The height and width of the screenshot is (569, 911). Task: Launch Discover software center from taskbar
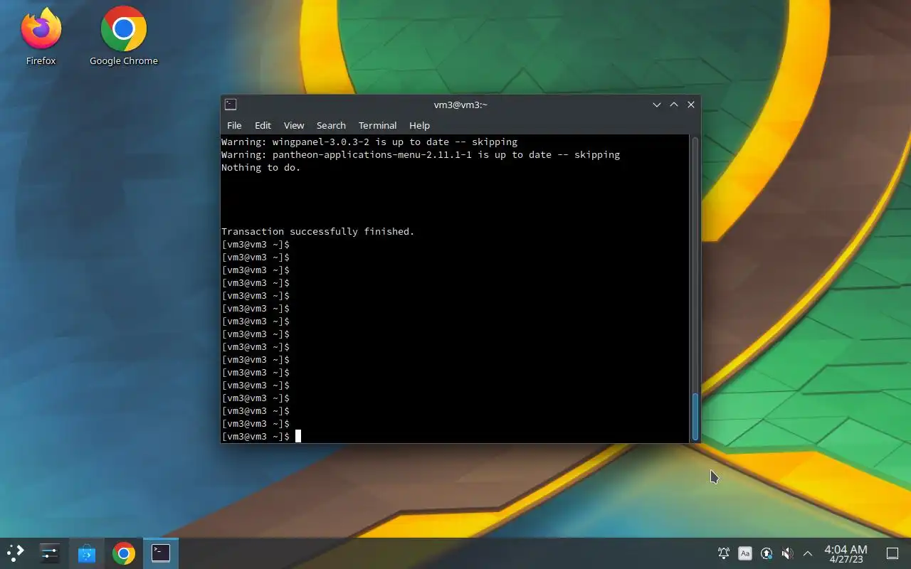point(87,553)
